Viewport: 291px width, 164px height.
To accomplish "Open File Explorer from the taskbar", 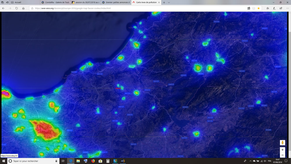I will click(x=78, y=161).
